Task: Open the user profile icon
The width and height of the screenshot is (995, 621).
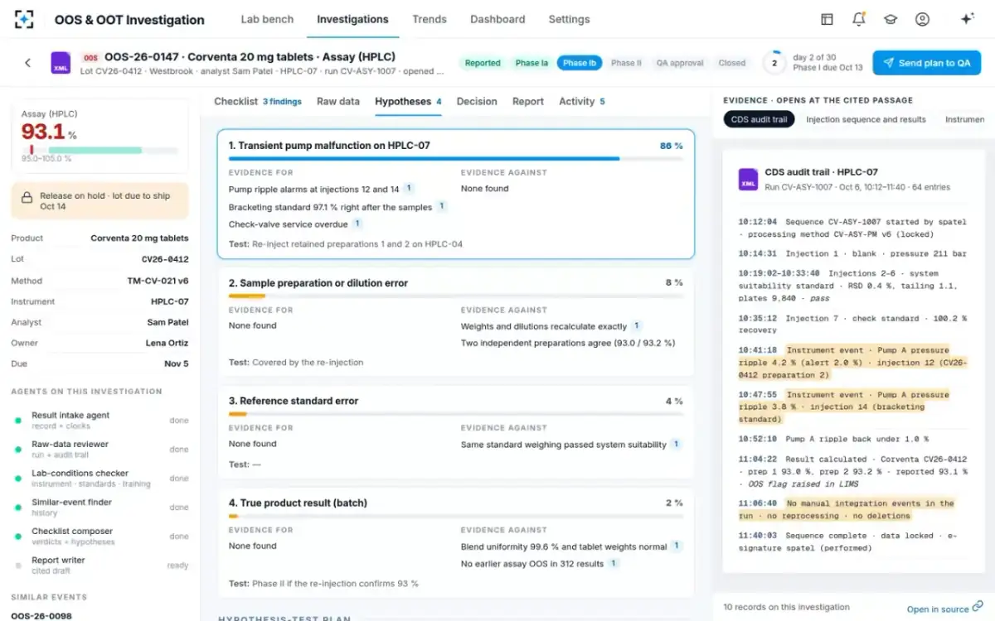Action: (x=922, y=19)
